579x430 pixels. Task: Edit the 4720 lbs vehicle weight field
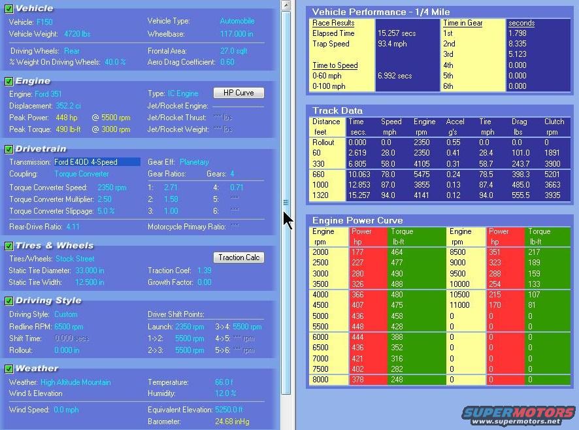77,33
